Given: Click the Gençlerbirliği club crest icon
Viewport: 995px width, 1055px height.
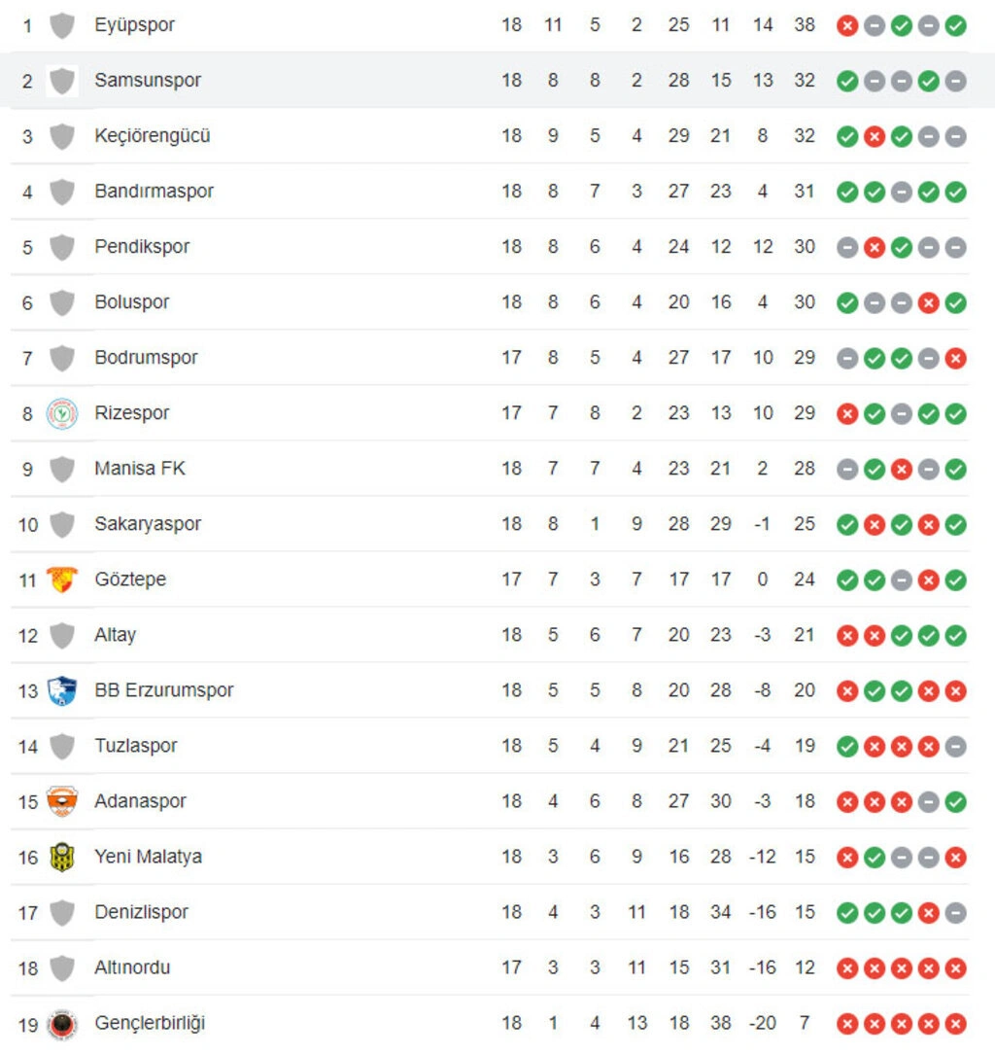Looking at the screenshot, I should pyautogui.click(x=62, y=1023).
